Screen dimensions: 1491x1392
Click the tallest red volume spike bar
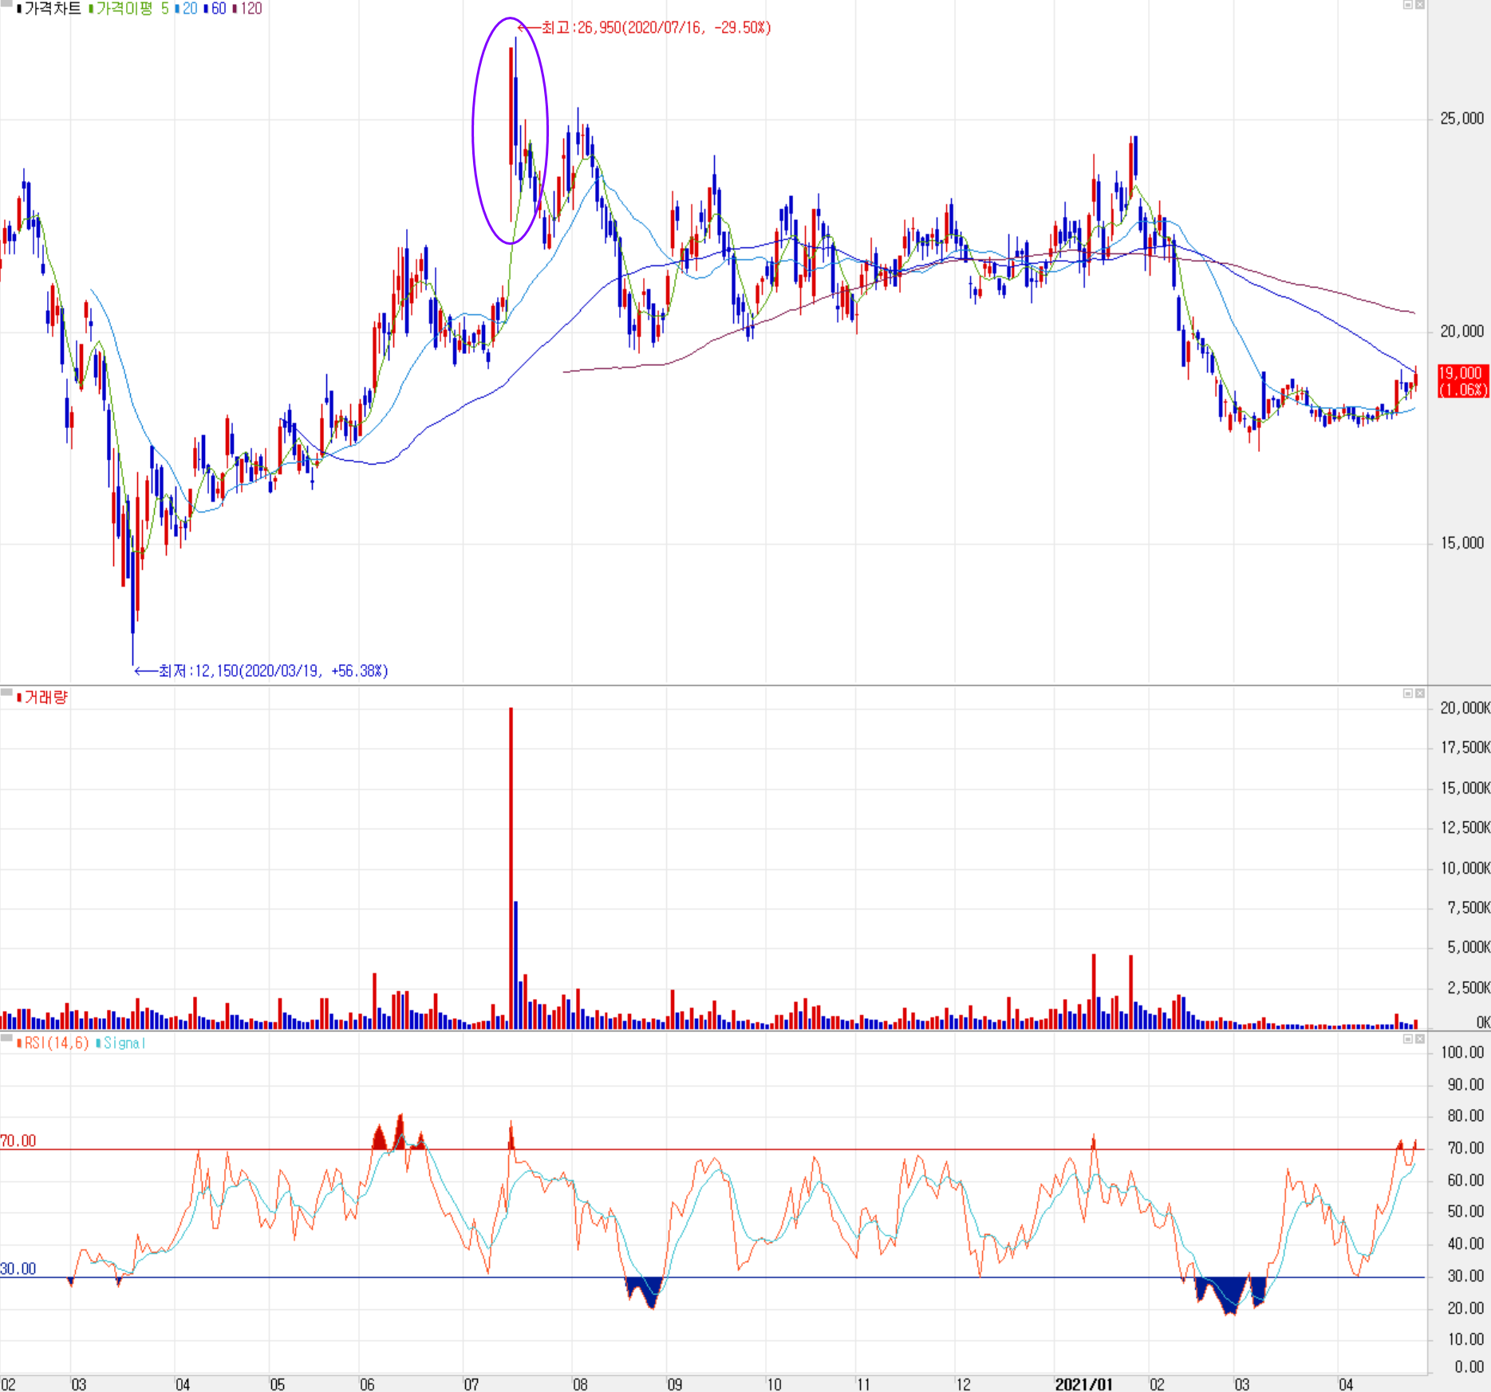(x=511, y=867)
